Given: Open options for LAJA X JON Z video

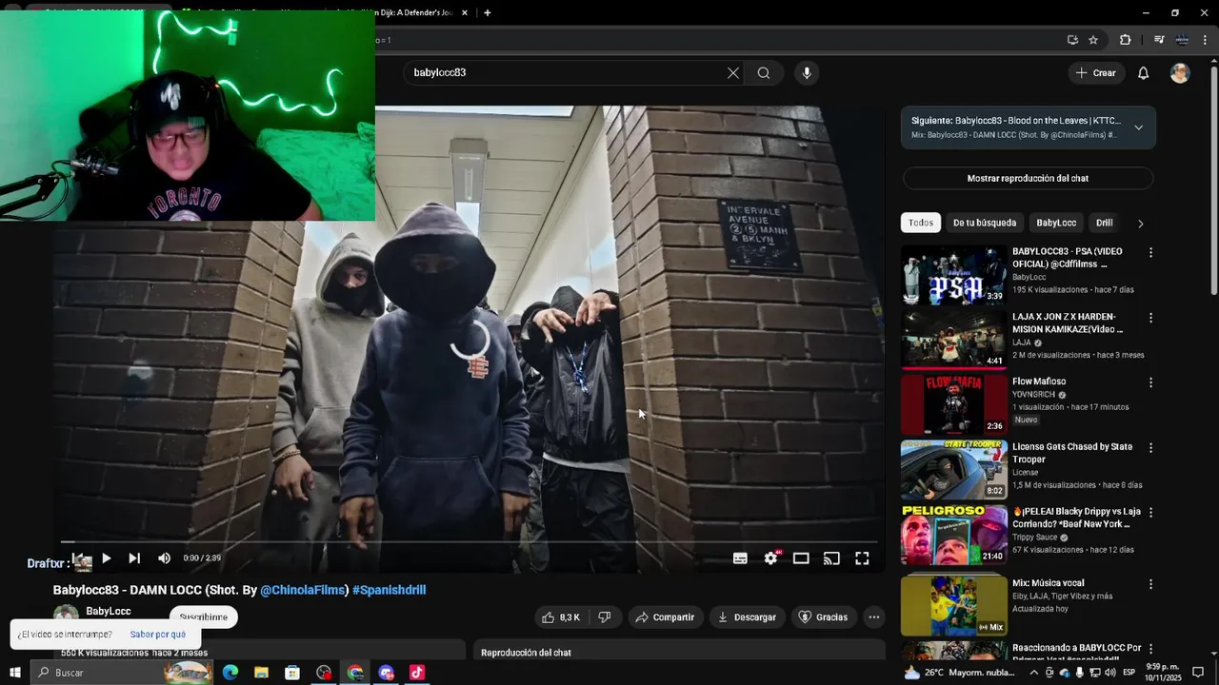Looking at the screenshot, I should (1150, 318).
